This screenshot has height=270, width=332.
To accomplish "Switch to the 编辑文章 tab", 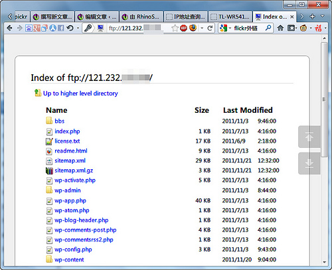I will tap(97, 17).
